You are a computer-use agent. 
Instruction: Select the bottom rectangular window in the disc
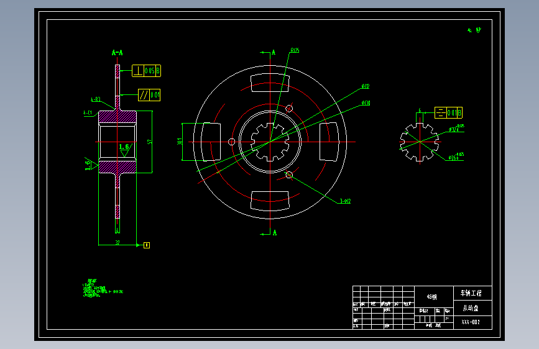270,201
